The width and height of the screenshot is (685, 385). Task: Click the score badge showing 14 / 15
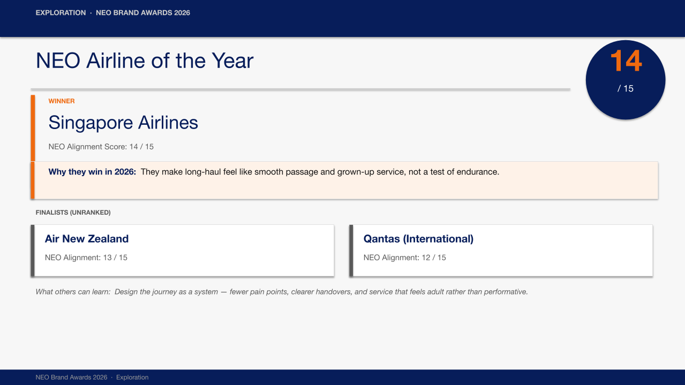(x=626, y=79)
